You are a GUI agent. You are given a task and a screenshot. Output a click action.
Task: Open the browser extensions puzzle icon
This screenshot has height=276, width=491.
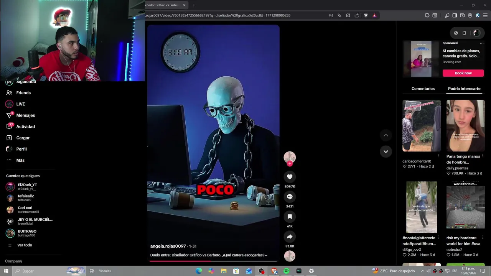427,15
